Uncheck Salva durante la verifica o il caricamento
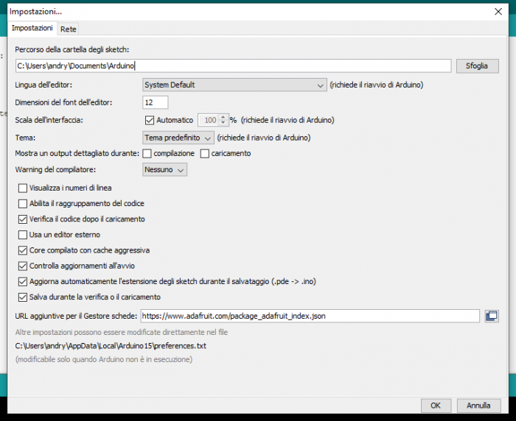 point(22,297)
